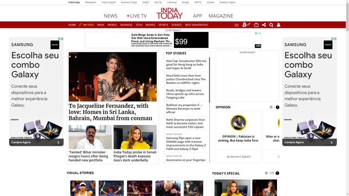The image size is (349, 196).
Task: Switch to Aaj Tak site link
Action: pyautogui.click(x=158, y=2)
